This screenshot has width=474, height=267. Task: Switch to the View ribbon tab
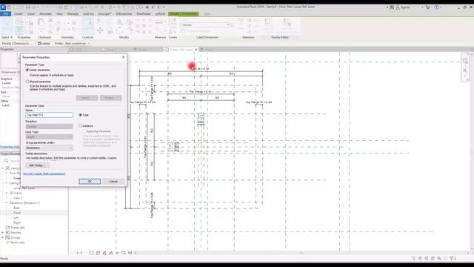coord(59,14)
